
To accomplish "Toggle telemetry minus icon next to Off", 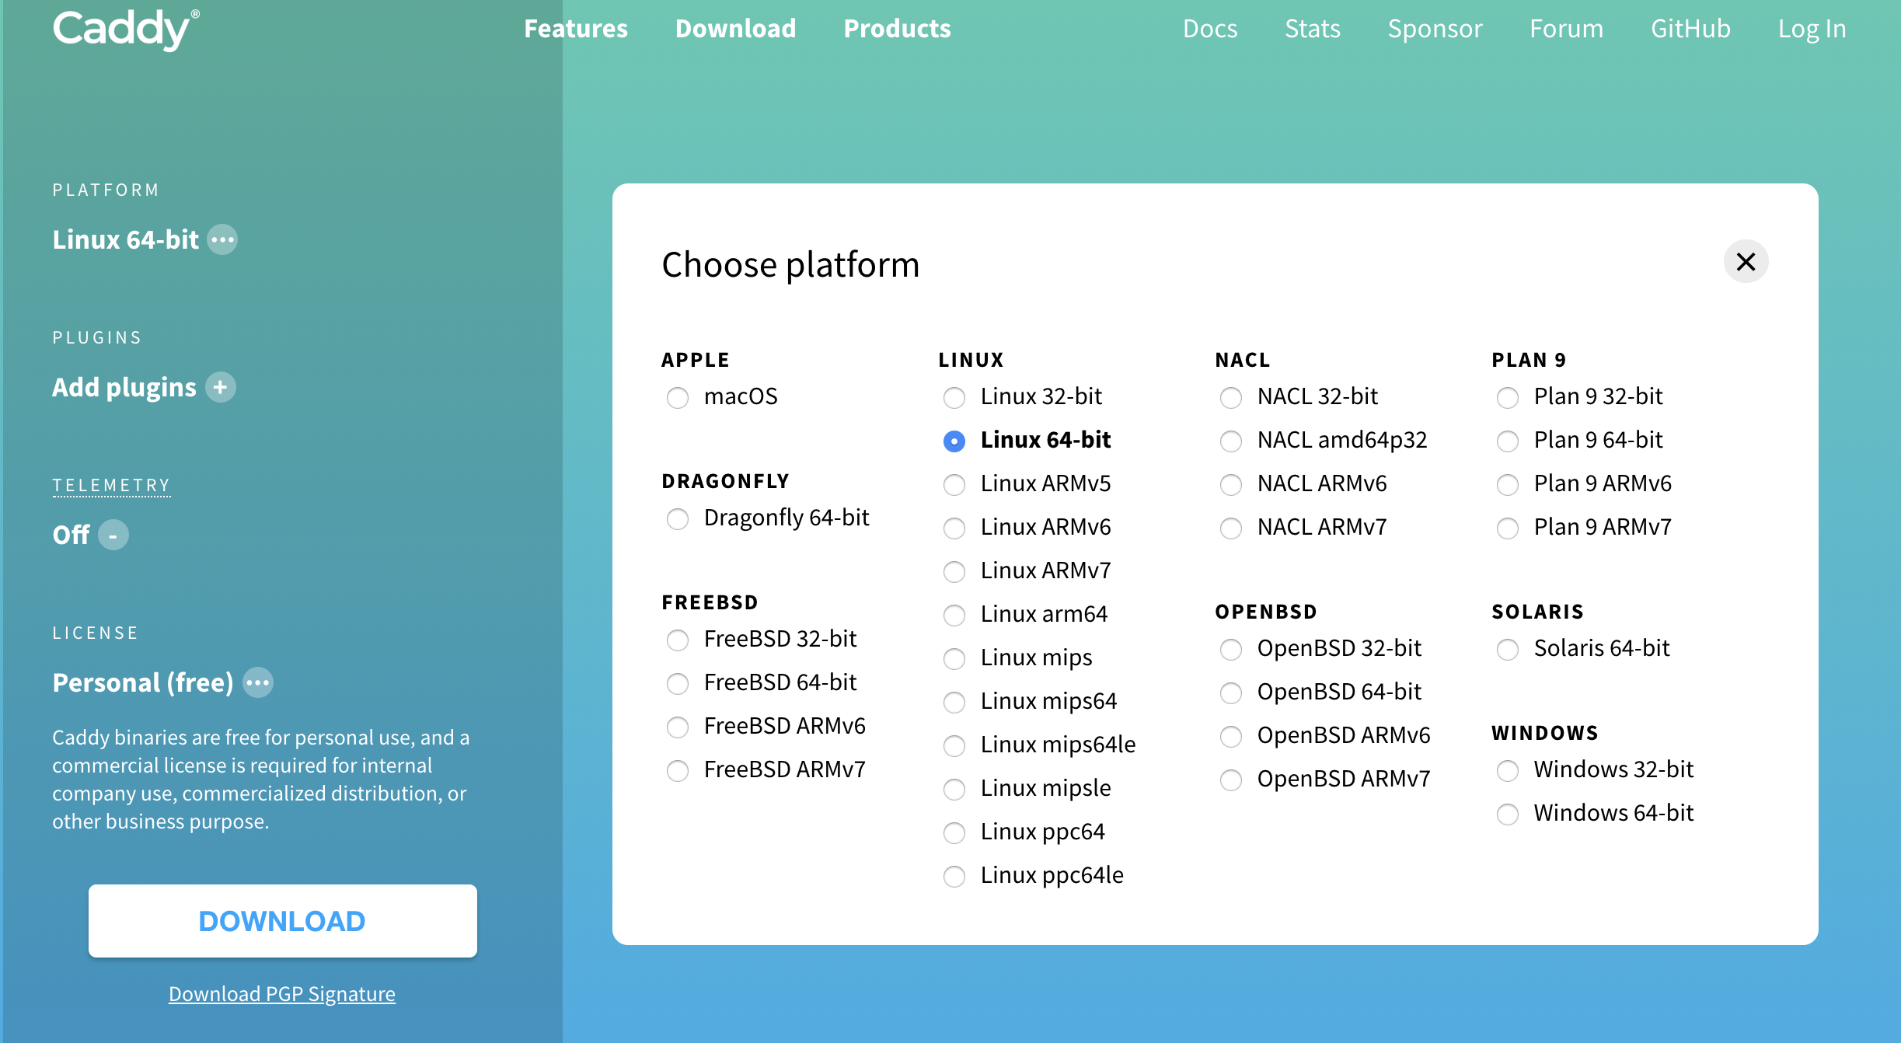I will click(113, 535).
